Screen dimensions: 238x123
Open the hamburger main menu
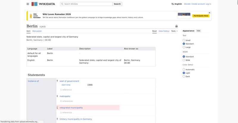[x=28, y=4]
